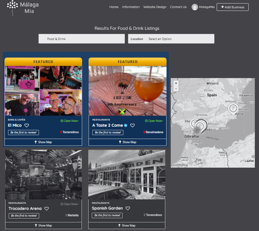
Task: Click the MalagaMia user avatar icon
Action: [x=195, y=7]
